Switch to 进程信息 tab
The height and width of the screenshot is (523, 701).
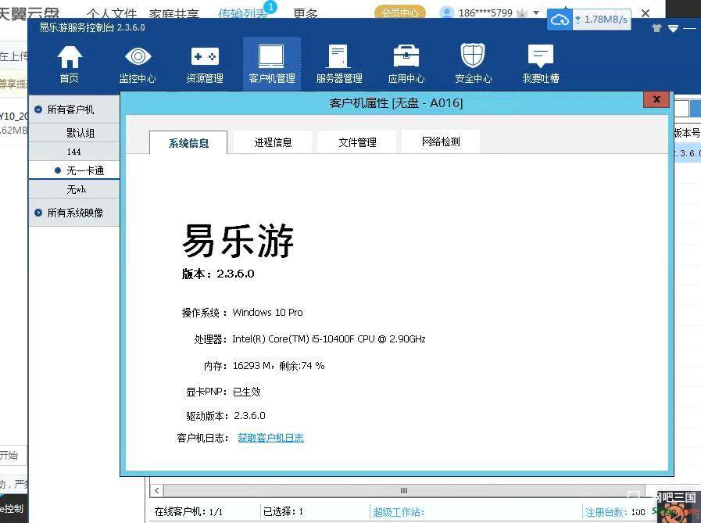coord(273,142)
